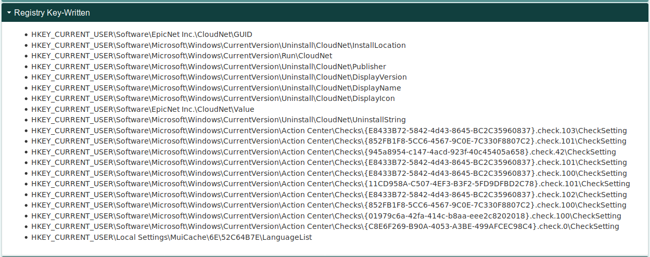Select the first 852FB1F8 check.101\CheckSetting entry
Viewport: 650px width, 257px height.
coord(329,141)
